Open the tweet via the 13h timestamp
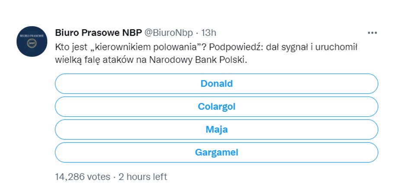The width and height of the screenshot is (398, 196). point(209,33)
